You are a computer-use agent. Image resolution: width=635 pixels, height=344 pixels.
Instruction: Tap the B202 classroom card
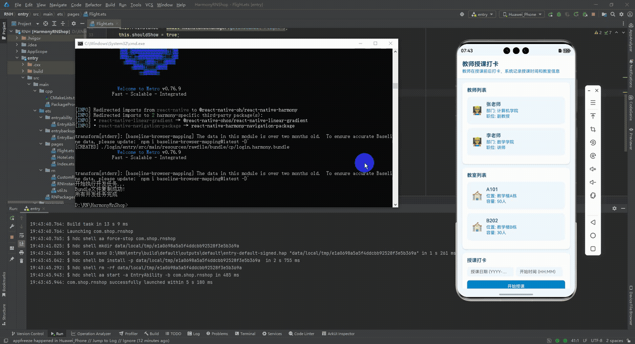516,227
